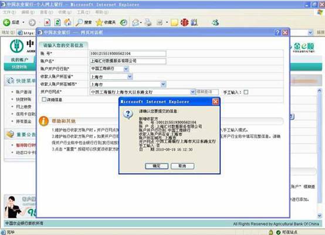The image size is (325, 235).
Task: Click the Home icon in toolbar
Action: click(x=67, y=22)
